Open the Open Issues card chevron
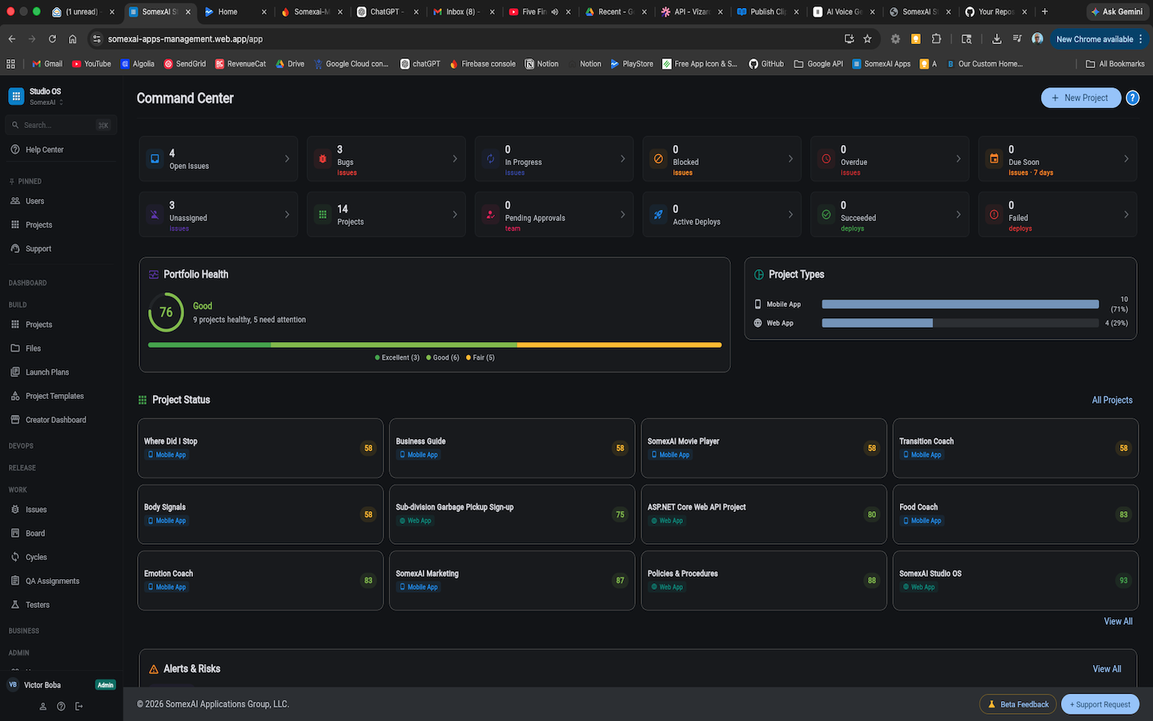 tap(286, 158)
